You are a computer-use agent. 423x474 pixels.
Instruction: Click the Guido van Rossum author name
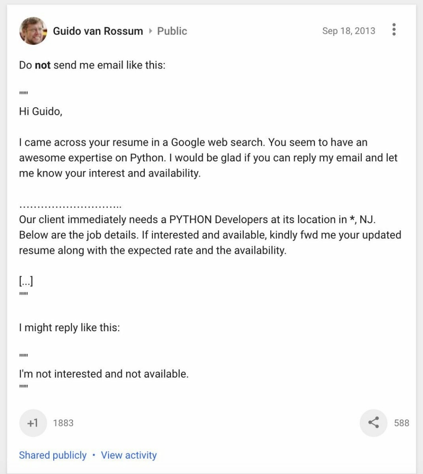click(98, 31)
